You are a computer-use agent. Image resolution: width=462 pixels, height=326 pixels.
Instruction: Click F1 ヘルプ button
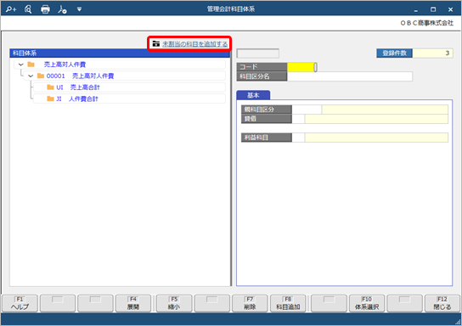click(20, 303)
